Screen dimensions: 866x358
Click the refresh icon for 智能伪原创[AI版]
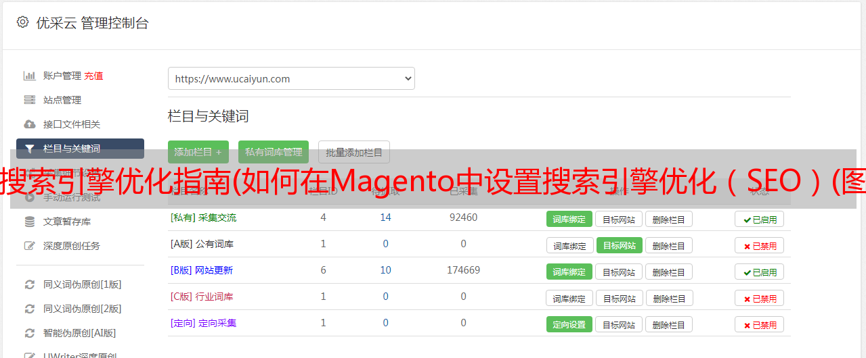pyautogui.click(x=30, y=333)
